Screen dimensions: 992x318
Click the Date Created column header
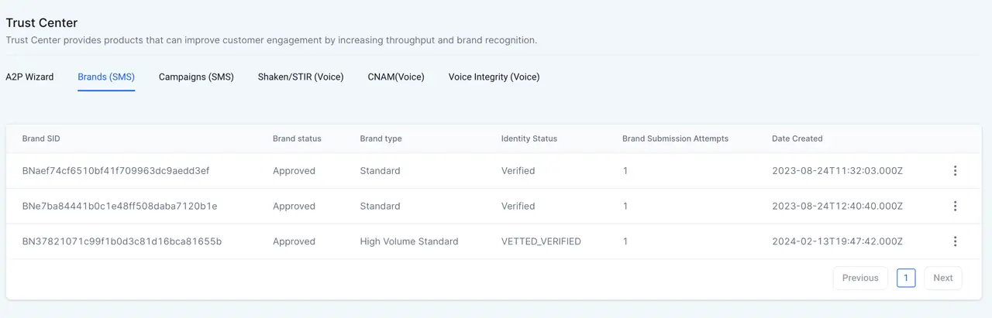(x=797, y=138)
